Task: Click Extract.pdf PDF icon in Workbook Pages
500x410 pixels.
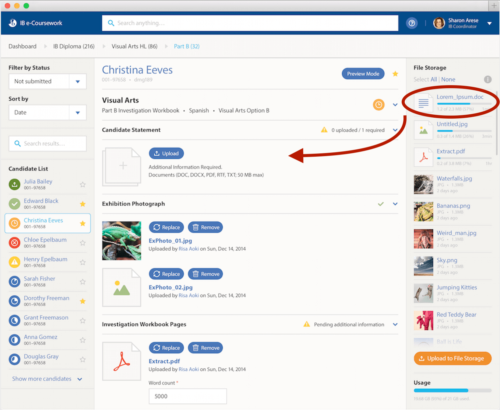Action: pos(121,361)
